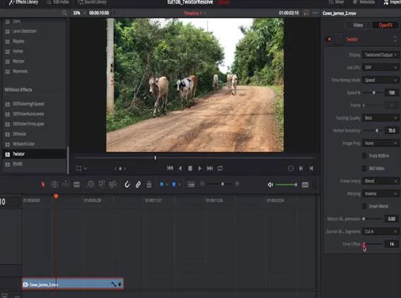Activate the Trim edit mode tool
Screen dimensions: 401x298
[x=54, y=184]
